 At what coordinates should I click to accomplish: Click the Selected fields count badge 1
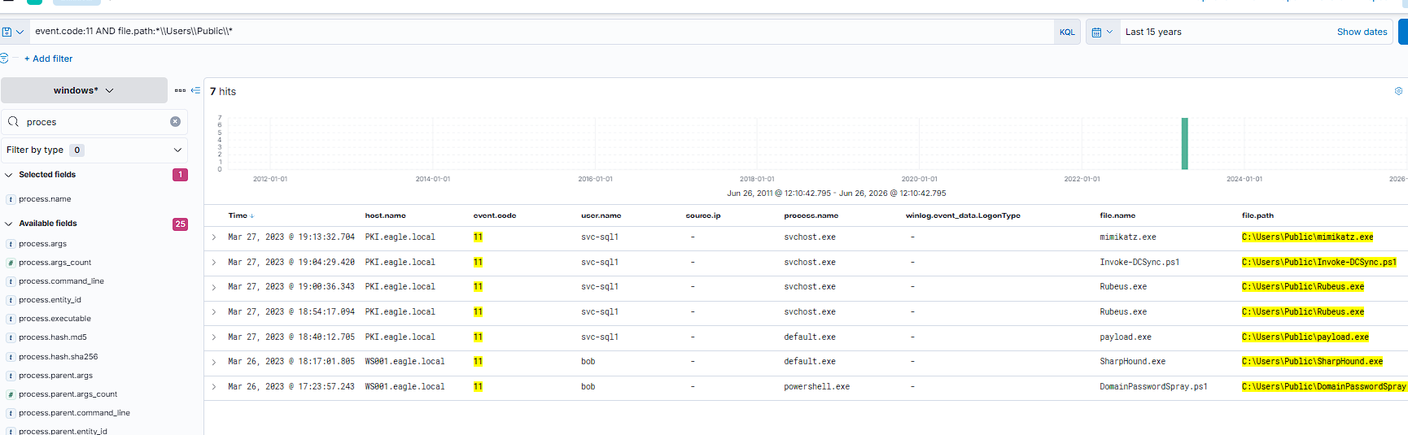click(x=180, y=175)
